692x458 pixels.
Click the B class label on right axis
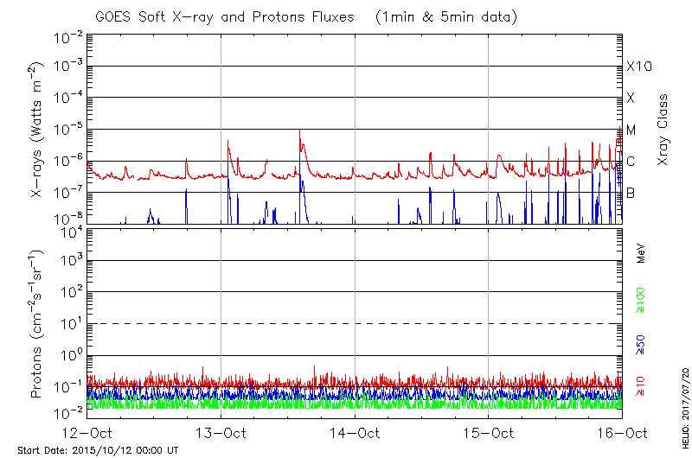631,193
